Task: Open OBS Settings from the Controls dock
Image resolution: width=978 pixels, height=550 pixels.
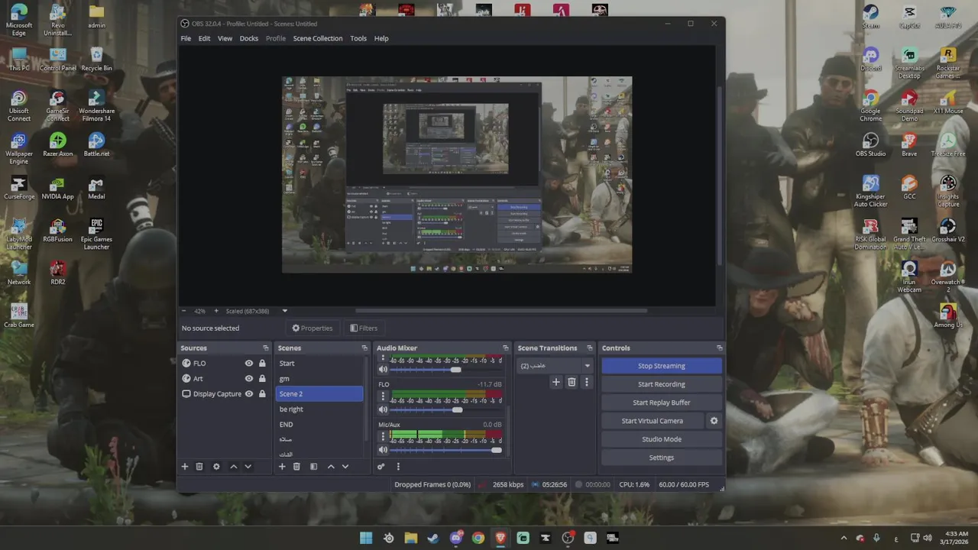Action: point(662,458)
